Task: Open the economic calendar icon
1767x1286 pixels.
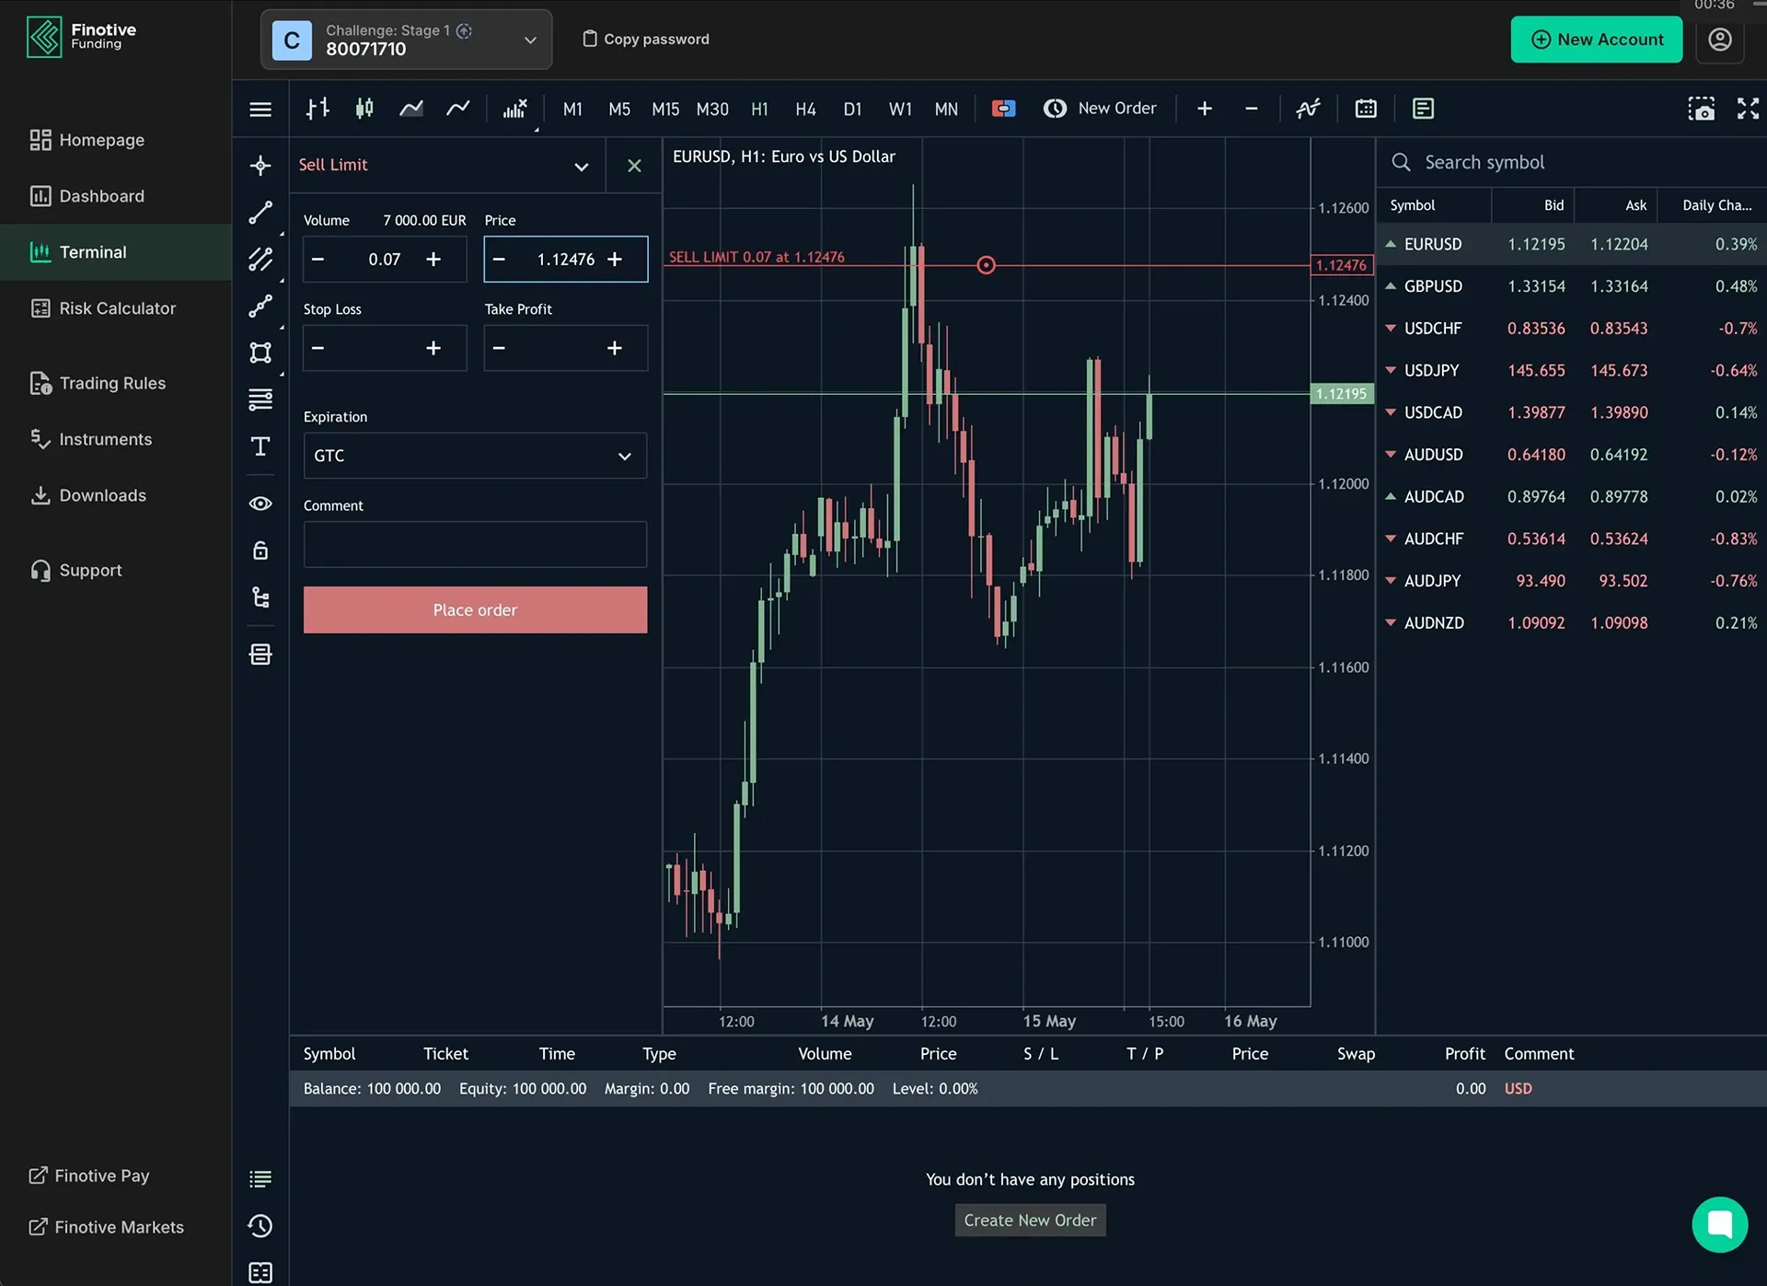Action: 1366,109
